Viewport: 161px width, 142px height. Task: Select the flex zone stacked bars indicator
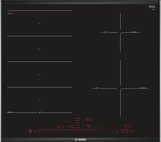tap(78, 123)
